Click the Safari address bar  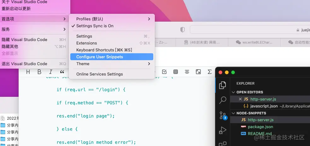250,30
